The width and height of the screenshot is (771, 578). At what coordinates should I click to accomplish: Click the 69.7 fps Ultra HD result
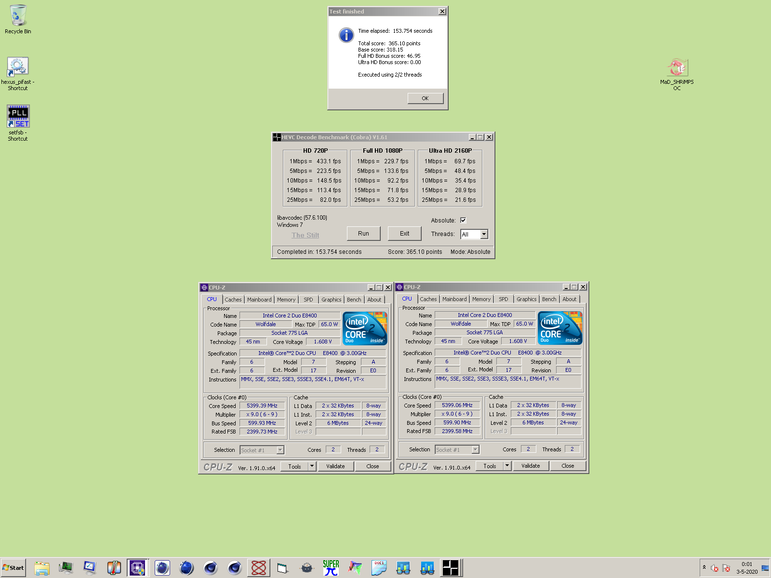tap(465, 161)
